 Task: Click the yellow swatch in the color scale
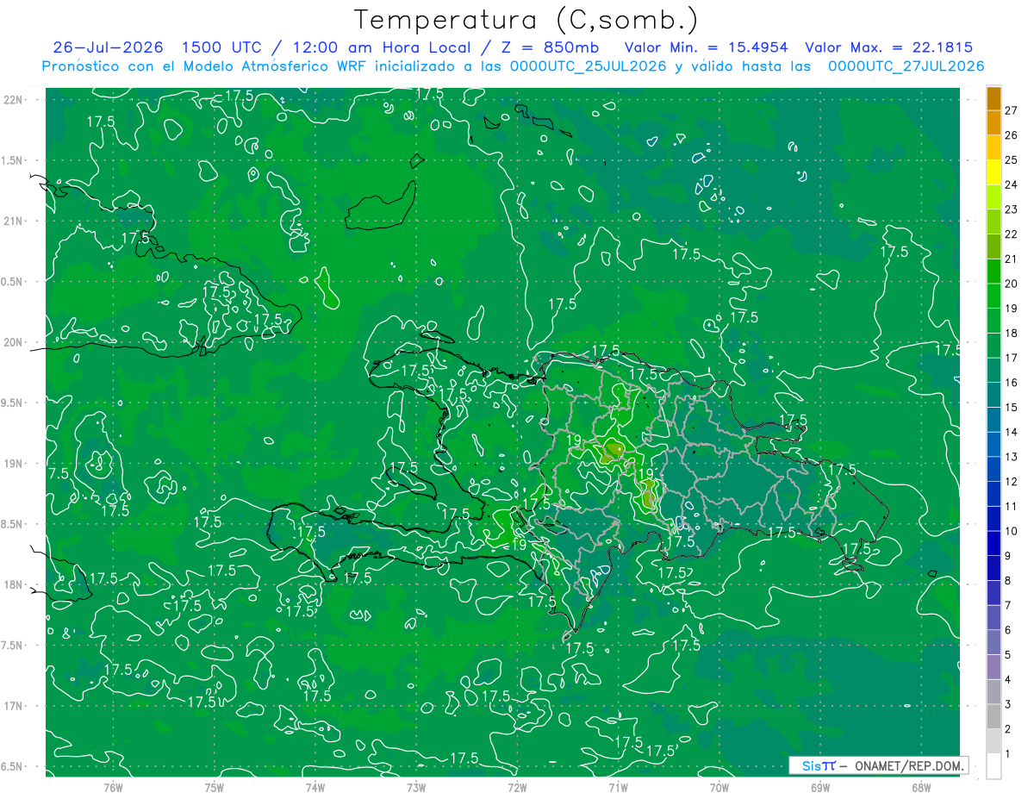994,172
